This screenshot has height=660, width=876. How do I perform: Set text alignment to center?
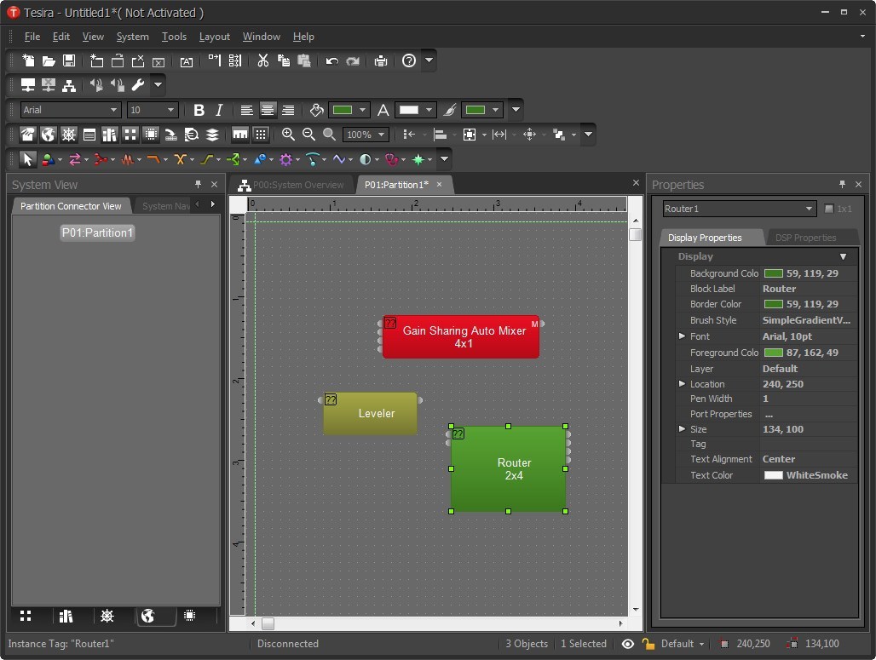point(267,110)
